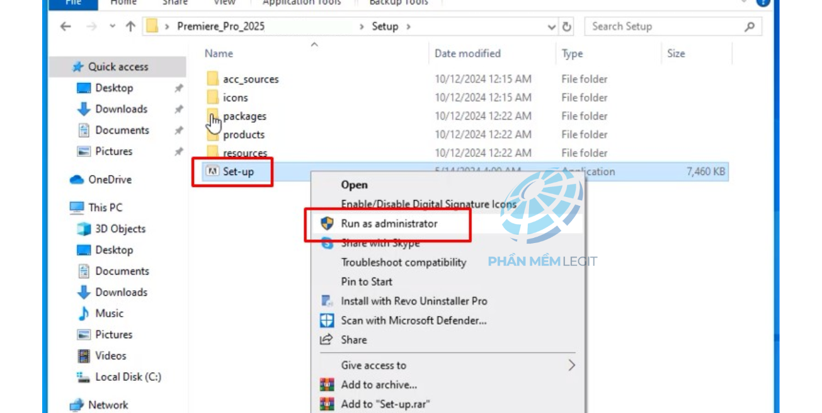
Task: Click the Set-up application icon
Action: (x=212, y=171)
